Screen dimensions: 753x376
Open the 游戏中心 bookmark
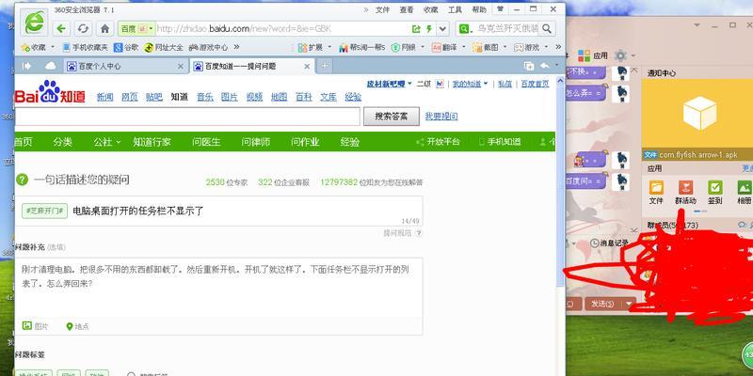[208, 48]
